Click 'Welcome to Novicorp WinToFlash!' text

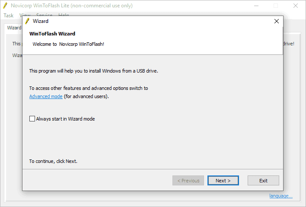pos(68,44)
